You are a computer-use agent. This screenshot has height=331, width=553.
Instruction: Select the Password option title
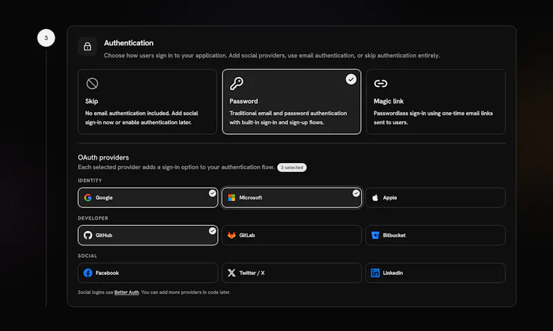[243, 101]
